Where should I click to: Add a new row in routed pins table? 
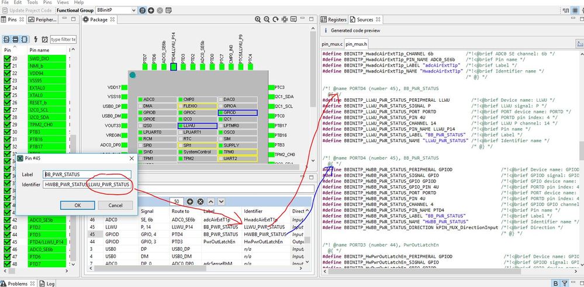point(190,202)
